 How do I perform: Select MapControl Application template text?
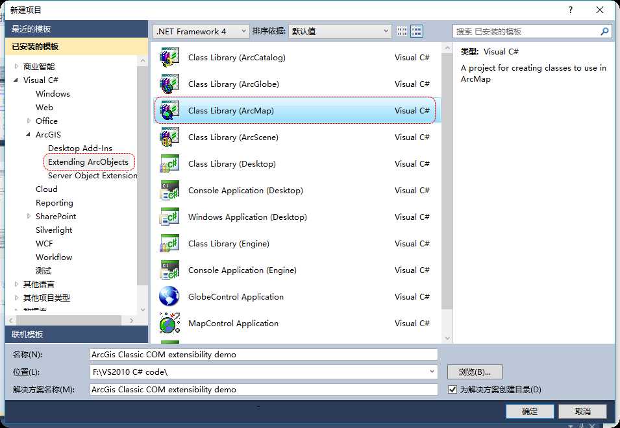point(233,324)
